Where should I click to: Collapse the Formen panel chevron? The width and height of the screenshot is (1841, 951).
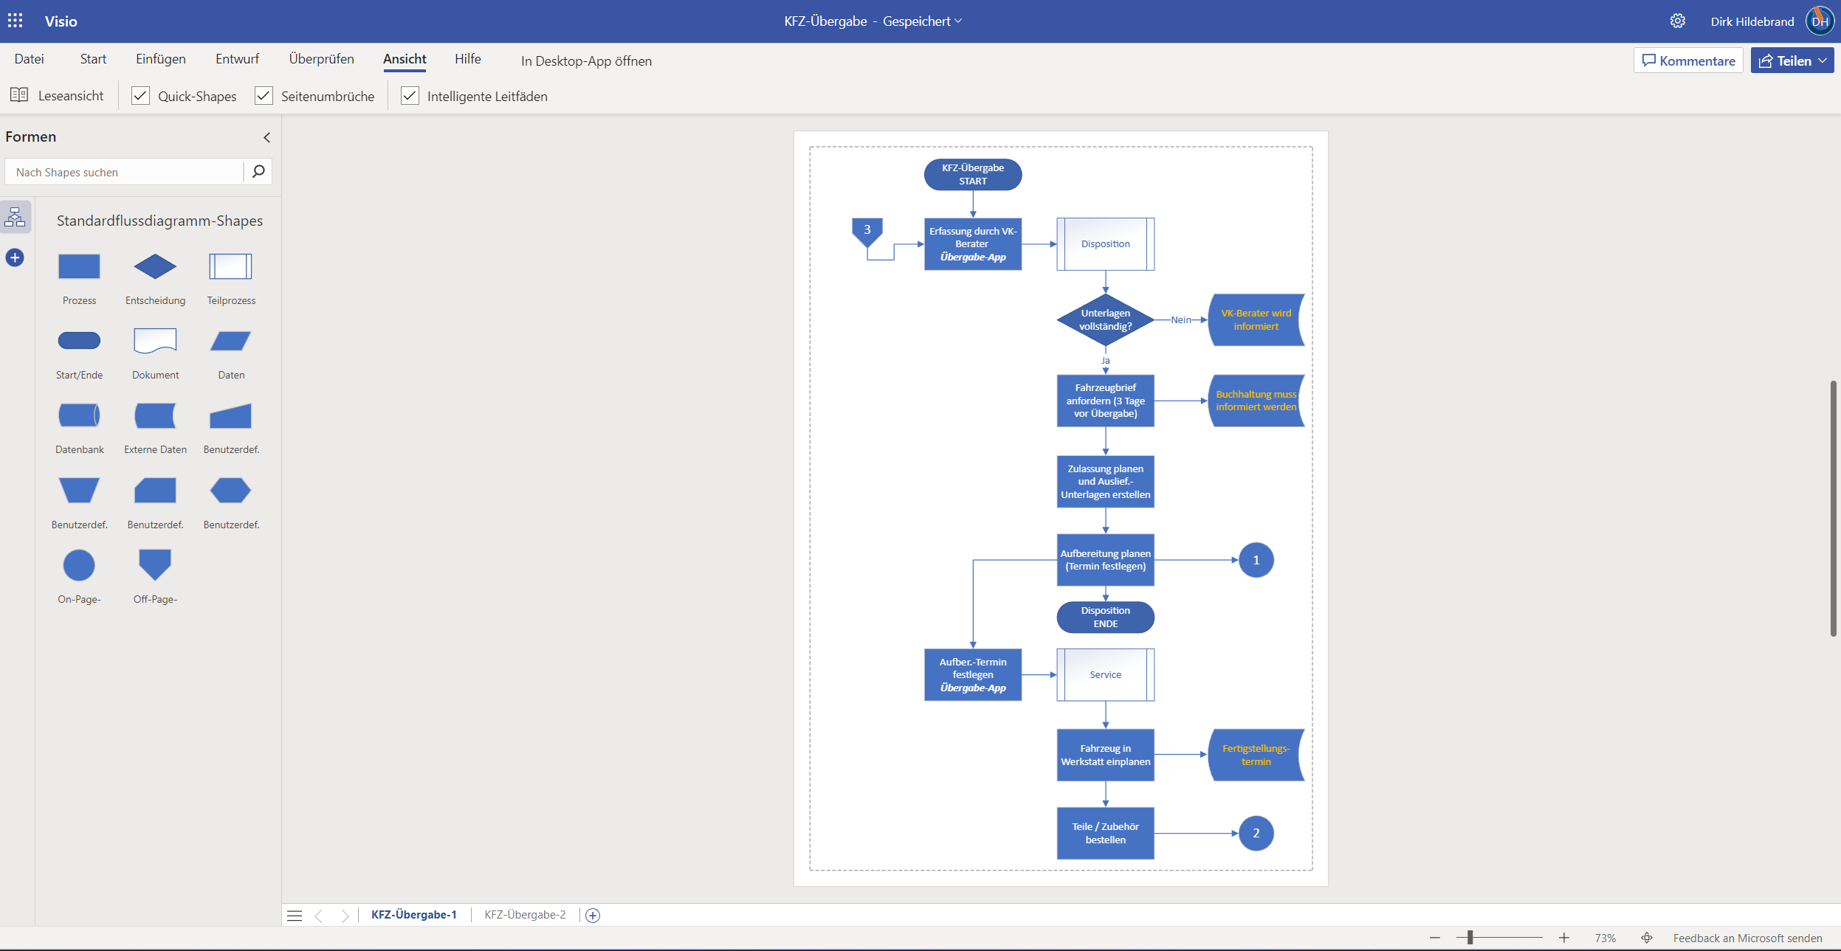tap(266, 137)
